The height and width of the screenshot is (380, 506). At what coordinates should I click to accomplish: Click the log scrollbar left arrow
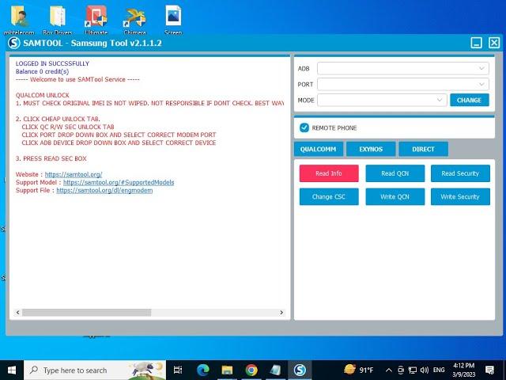click(17, 312)
